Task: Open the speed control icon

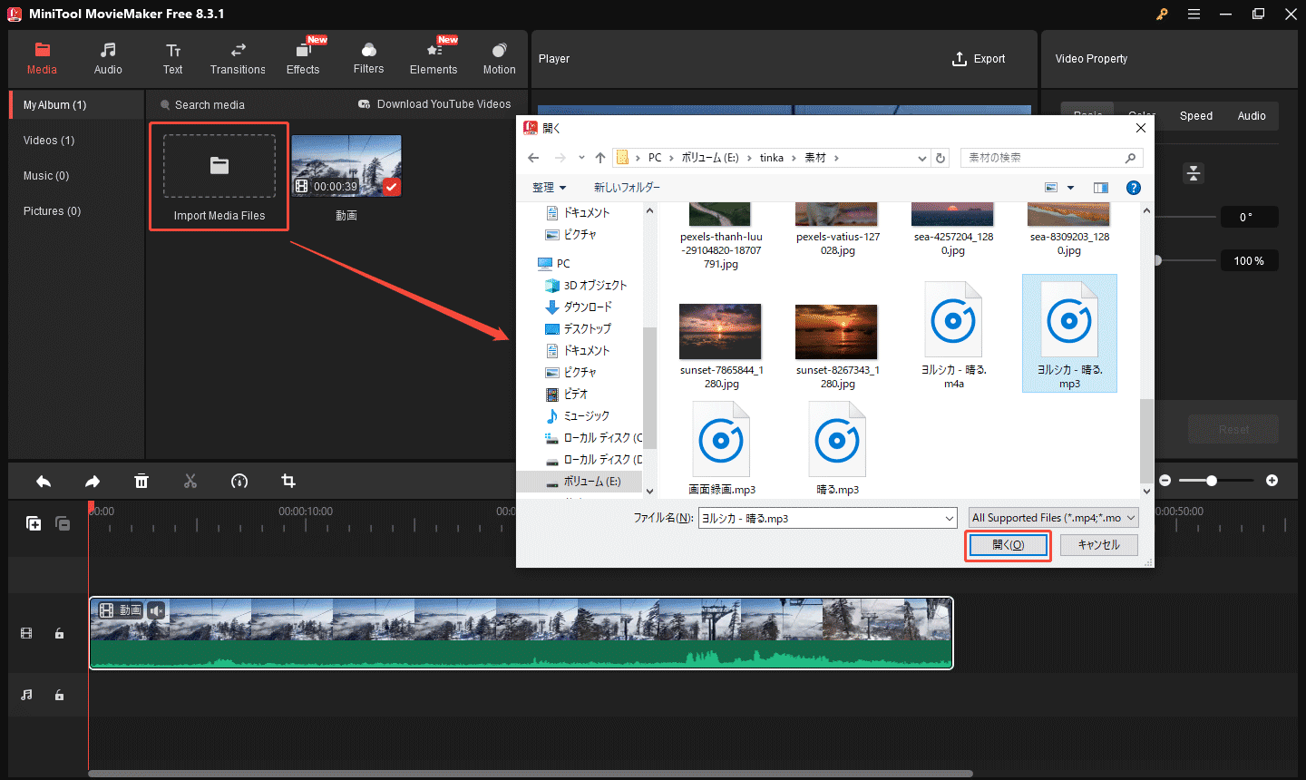Action: coord(239,482)
